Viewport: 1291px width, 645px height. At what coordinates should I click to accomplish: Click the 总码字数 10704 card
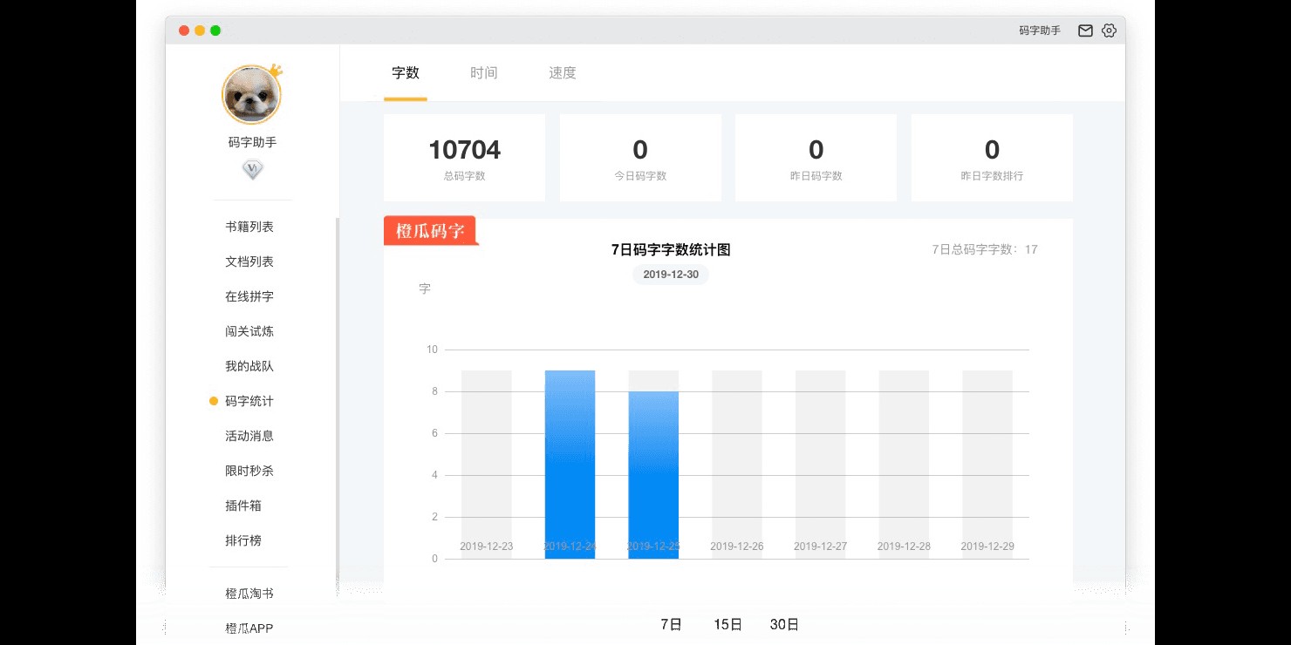pyautogui.click(x=464, y=158)
